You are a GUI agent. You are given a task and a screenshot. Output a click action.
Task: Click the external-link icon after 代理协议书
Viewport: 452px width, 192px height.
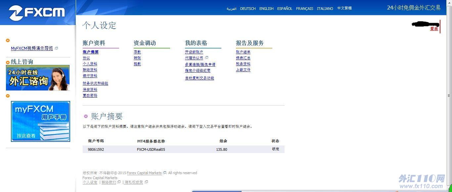tap(206, 58)
